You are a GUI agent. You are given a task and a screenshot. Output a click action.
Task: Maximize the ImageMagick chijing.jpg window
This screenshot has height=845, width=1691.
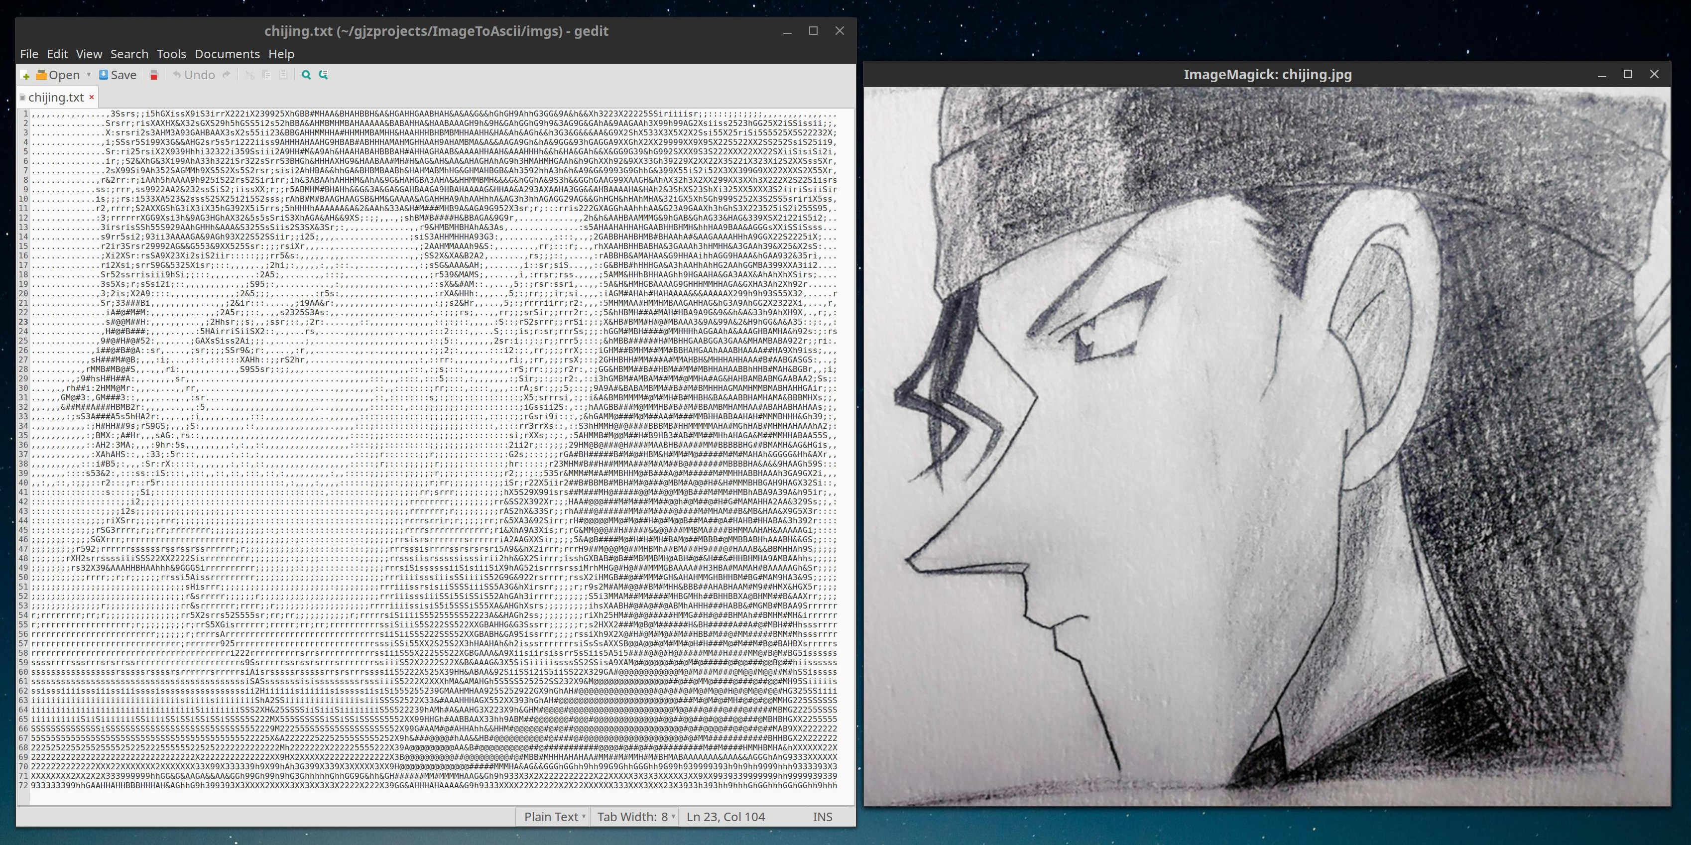pyautogui.click(x=1628, y=74)
